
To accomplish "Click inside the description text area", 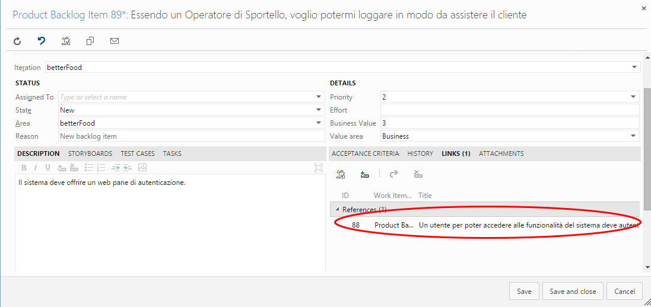I will click(x=170, y=224).
